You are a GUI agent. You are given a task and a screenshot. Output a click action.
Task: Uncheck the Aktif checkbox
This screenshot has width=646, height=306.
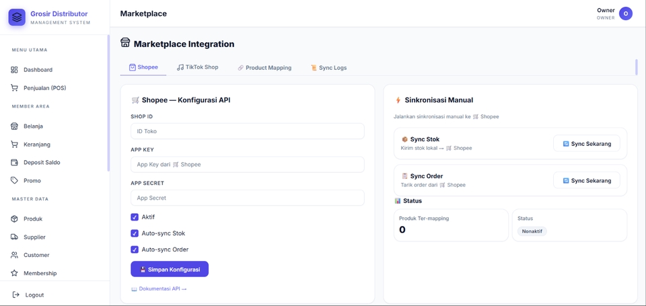point(135,217)
